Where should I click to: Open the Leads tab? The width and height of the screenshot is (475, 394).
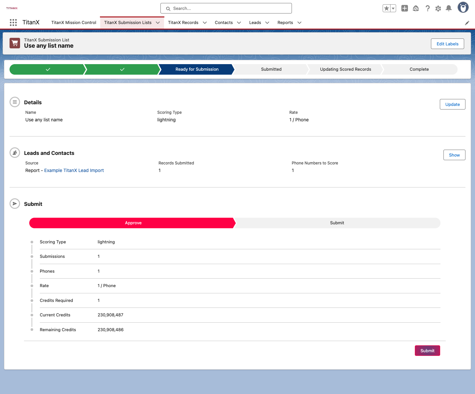[x=255, y=23]
